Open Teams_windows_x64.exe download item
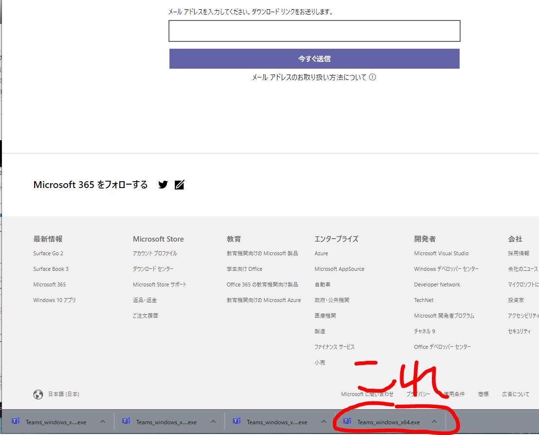 389,422
